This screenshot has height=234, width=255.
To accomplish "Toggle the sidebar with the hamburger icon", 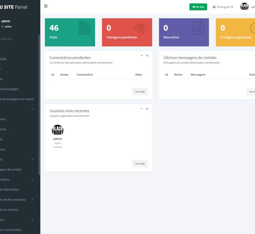I will pyautogui.click(x=46, y=6).
